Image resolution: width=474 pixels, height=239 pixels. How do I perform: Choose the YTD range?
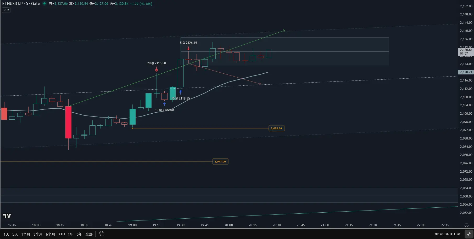point(62,234)
